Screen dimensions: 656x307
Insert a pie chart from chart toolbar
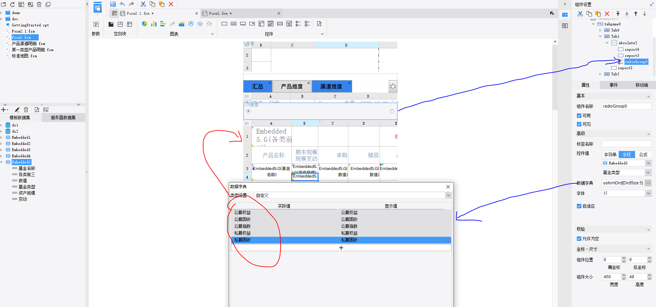point(145,24)
